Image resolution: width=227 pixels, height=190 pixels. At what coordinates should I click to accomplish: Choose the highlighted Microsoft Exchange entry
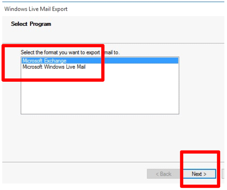click(100, 60)
